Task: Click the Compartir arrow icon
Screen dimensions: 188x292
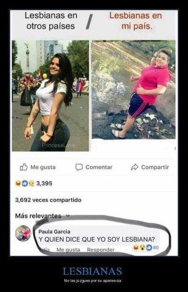Action: [134, 167]
